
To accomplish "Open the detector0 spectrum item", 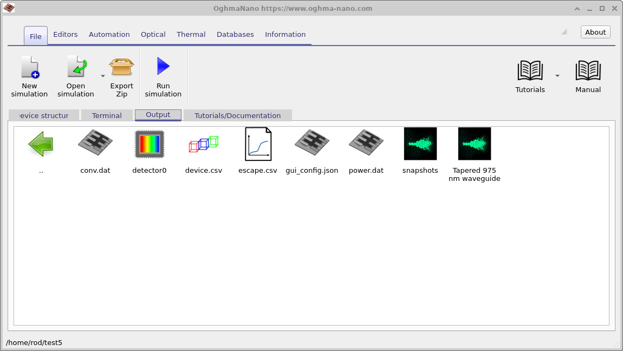I will 149,144.
